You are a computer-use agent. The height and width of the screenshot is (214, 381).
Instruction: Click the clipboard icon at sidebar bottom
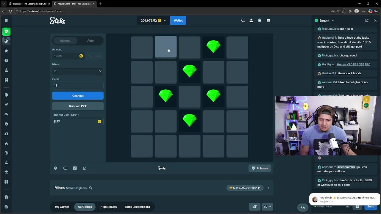[6, 207]
